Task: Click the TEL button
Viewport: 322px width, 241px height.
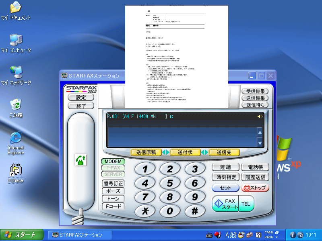Action: [x=246, y=203]
